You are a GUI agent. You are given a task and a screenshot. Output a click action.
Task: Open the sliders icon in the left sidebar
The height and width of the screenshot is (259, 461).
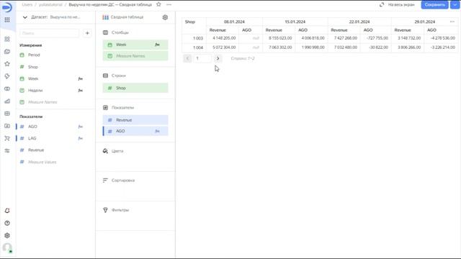(7, 150)
